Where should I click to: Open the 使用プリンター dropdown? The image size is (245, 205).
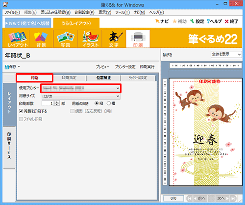click(81, 88)
